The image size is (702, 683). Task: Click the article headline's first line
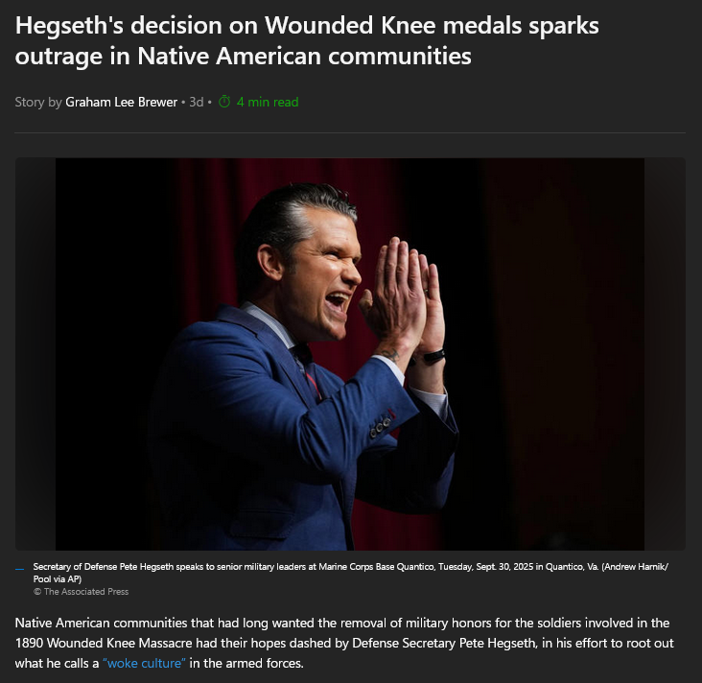point(307,26)
